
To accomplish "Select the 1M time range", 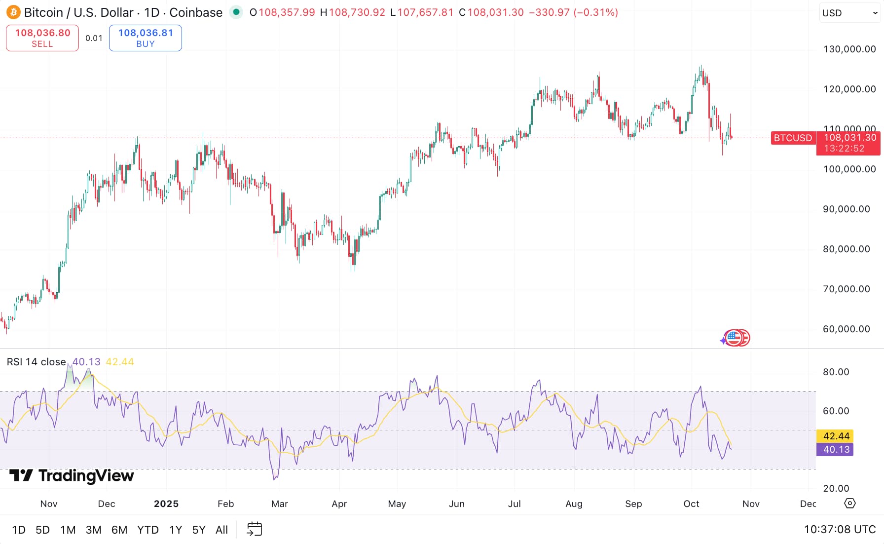I will (x=68, y=530).
